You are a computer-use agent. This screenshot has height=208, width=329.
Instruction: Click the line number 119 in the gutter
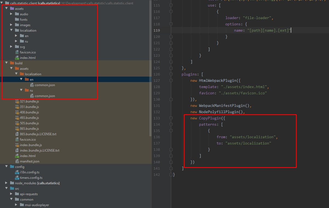[156, 30]
